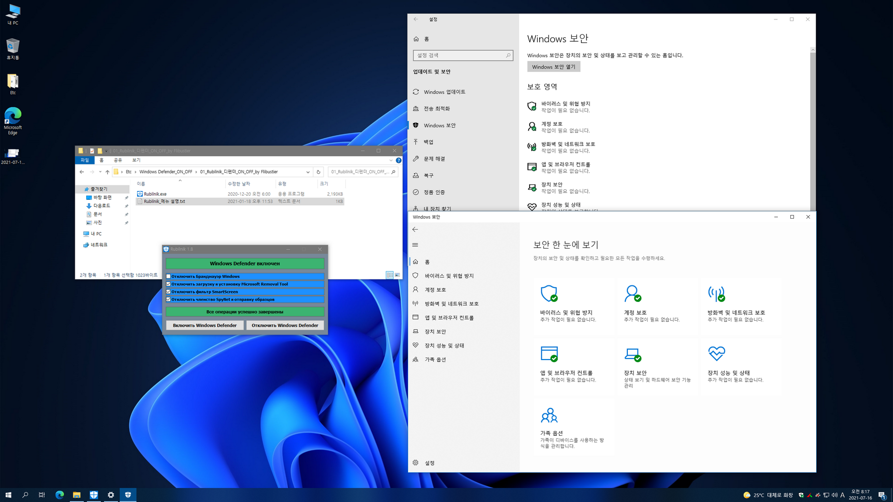The width and height of the screenshot is (893, 502).
Task: Click the chevron after Windows Defender_ON_OFF in the breadcrumb
Action: [196, 172]
